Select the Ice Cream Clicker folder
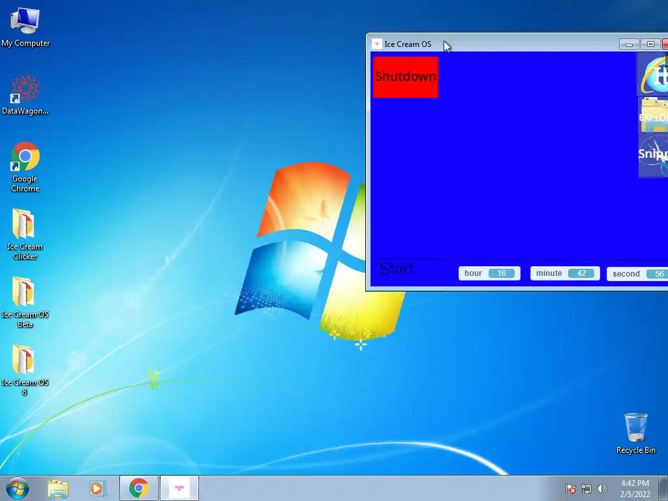 (25, 234)
